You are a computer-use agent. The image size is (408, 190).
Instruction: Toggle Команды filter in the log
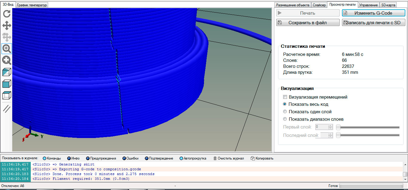(x=45, y=158)
